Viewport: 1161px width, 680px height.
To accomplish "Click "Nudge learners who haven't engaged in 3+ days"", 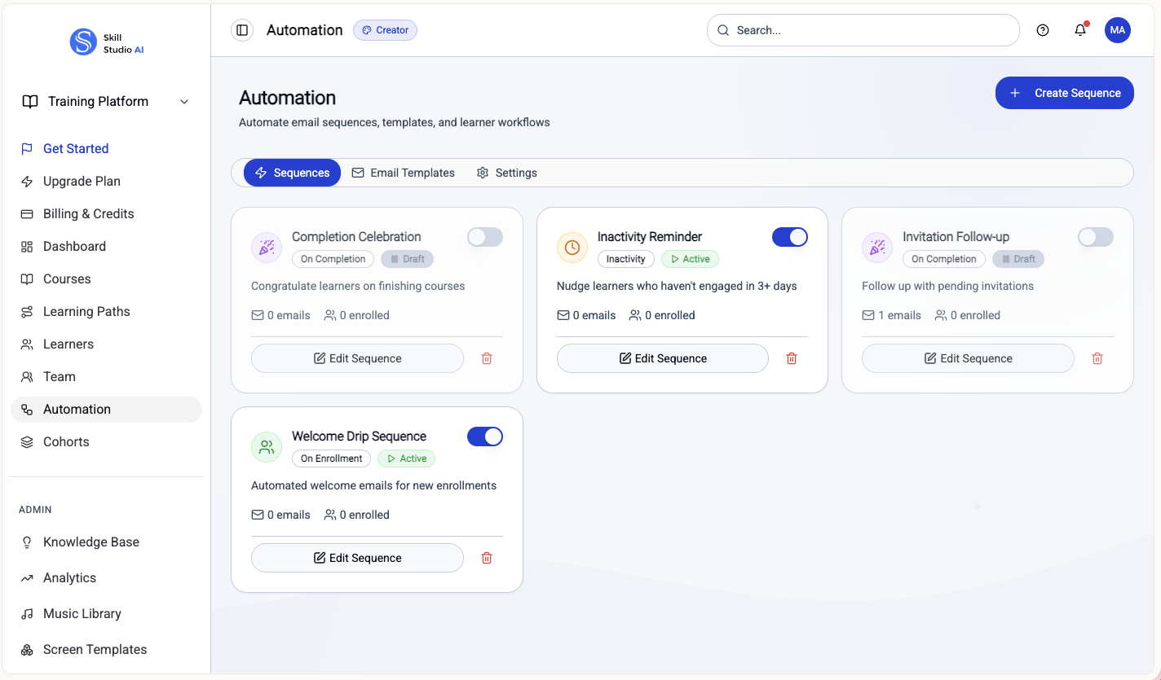I will (677, 286).
